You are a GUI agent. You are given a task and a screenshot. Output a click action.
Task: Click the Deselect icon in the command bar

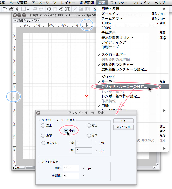click(x=75, y=9)
